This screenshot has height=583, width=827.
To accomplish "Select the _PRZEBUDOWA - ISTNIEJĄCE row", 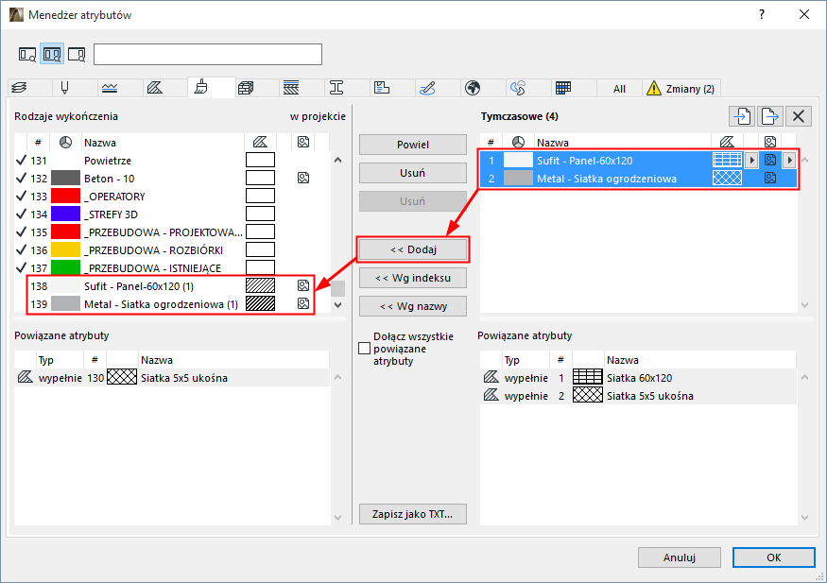I will click(x=172, y=267).
